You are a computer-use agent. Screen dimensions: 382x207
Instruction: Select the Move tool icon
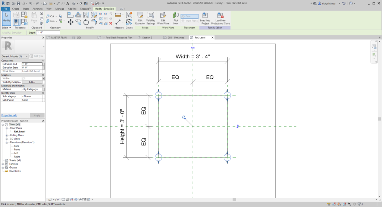71,22
